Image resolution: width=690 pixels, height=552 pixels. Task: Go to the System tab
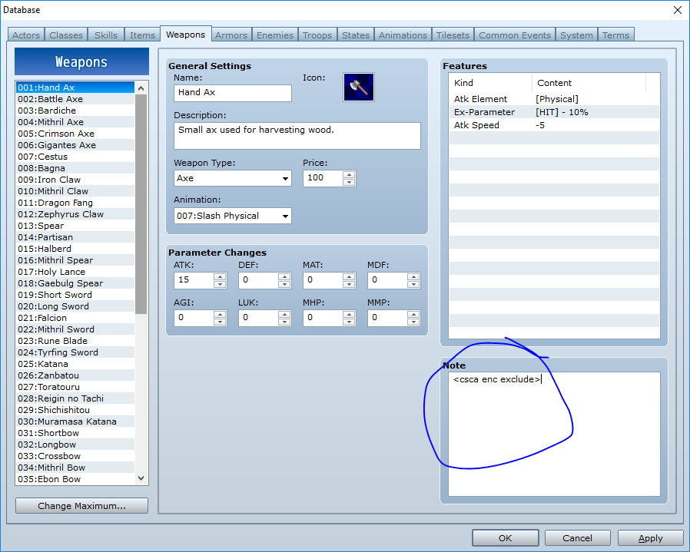(576, 35)
